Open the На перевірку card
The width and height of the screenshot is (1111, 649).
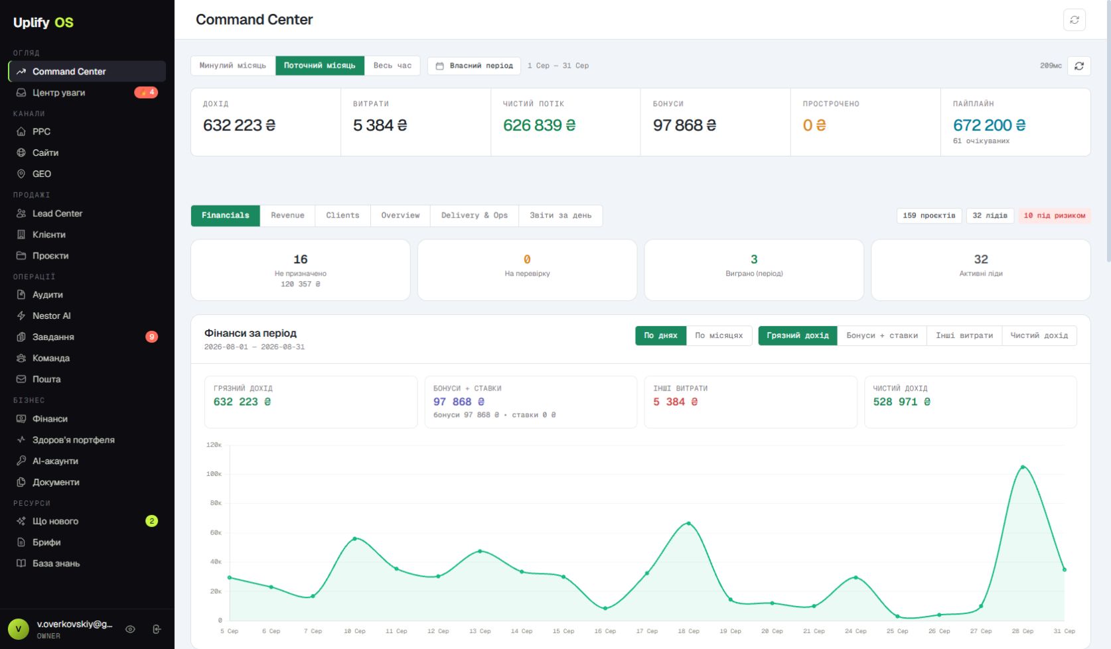point(528,270)
